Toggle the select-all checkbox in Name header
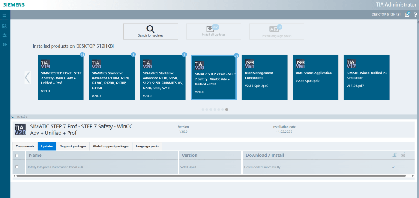Screen dimensions: 419x198 17,155
